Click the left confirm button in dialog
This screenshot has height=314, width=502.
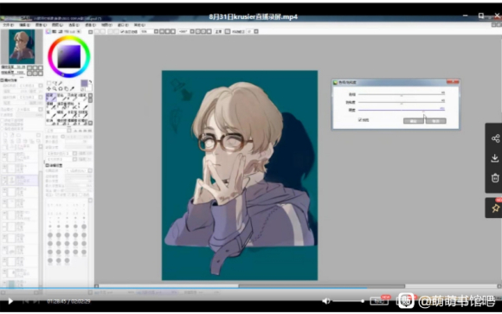[x=414, y=121]
